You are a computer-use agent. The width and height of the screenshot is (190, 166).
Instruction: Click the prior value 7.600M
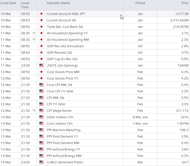183,66
